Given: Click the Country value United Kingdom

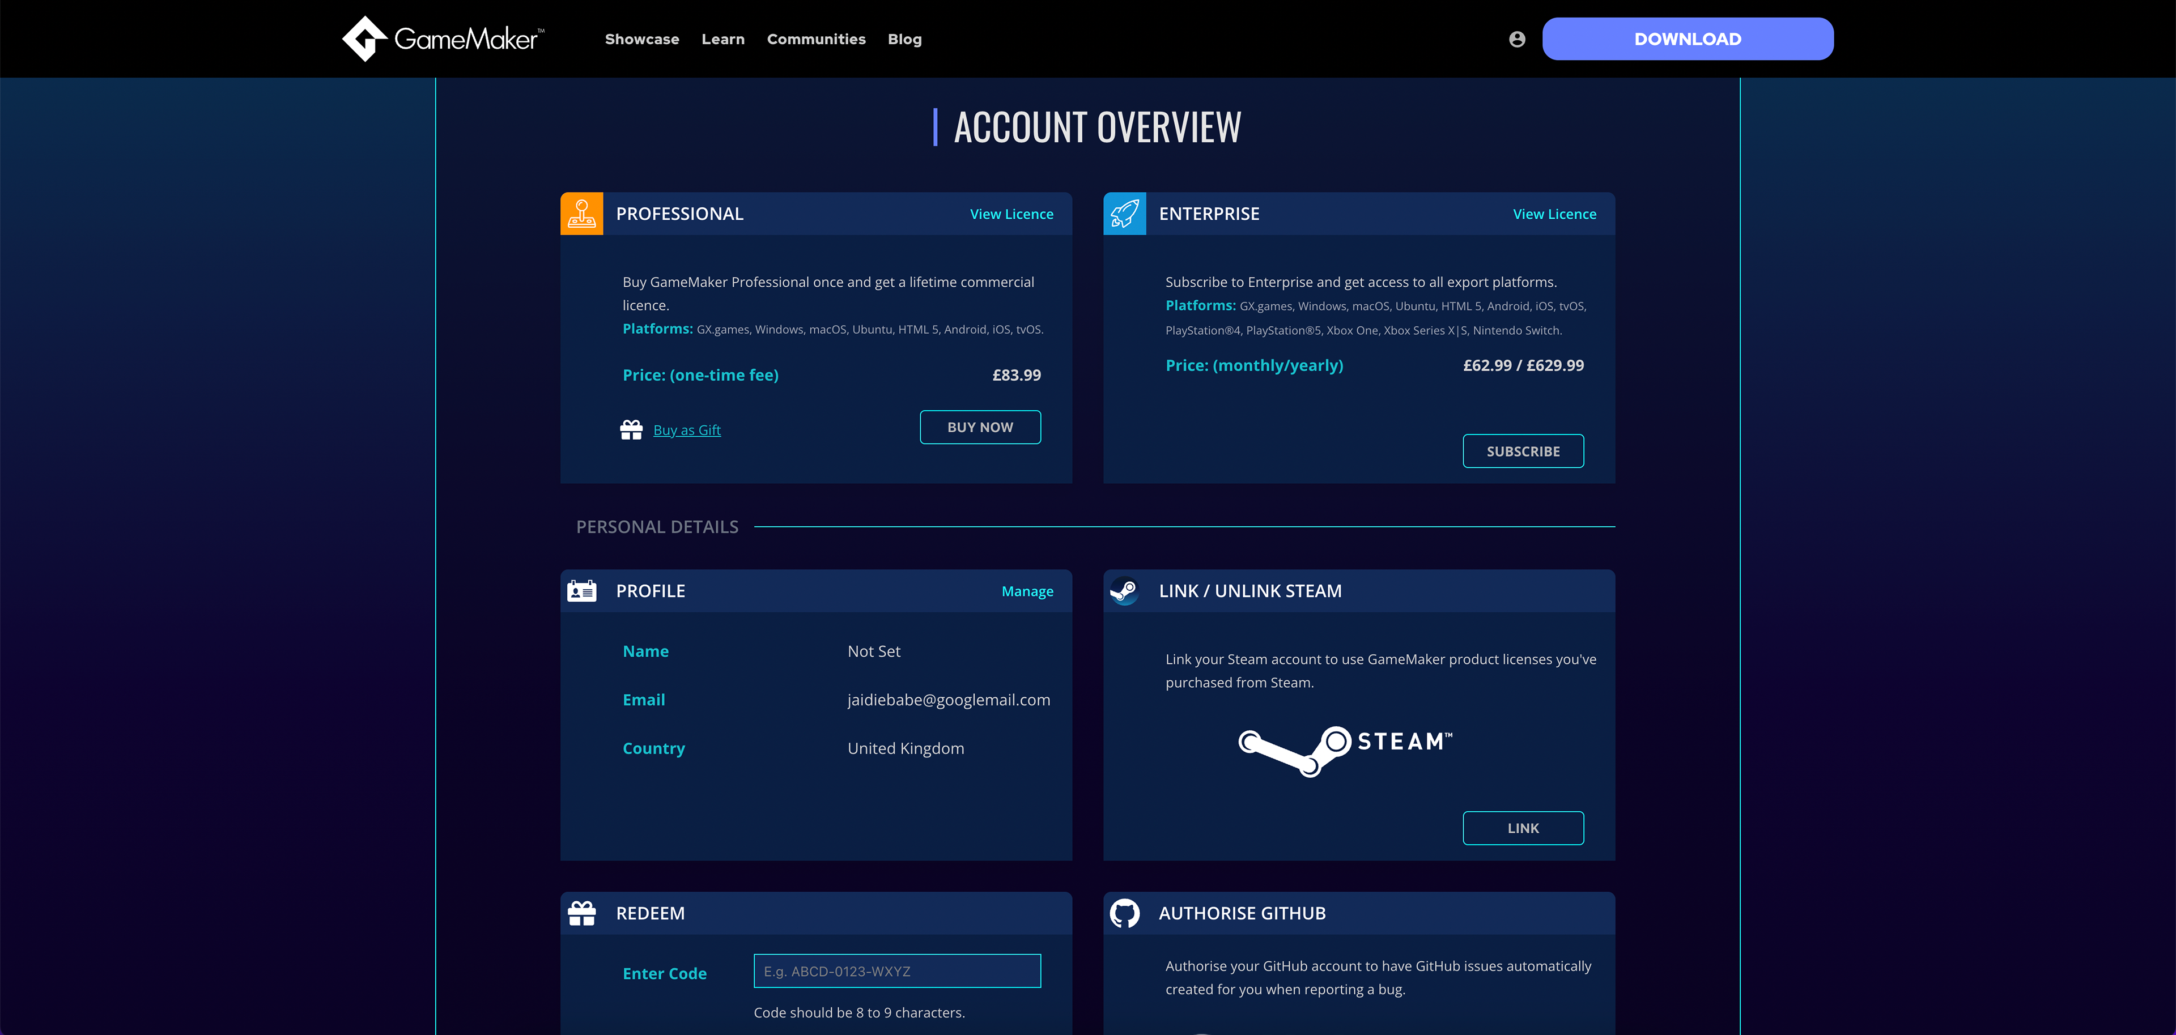Looking at the screenshot, I should point(906,748).
